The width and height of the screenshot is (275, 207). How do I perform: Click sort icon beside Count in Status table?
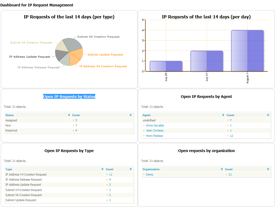(x=131, y=115)
